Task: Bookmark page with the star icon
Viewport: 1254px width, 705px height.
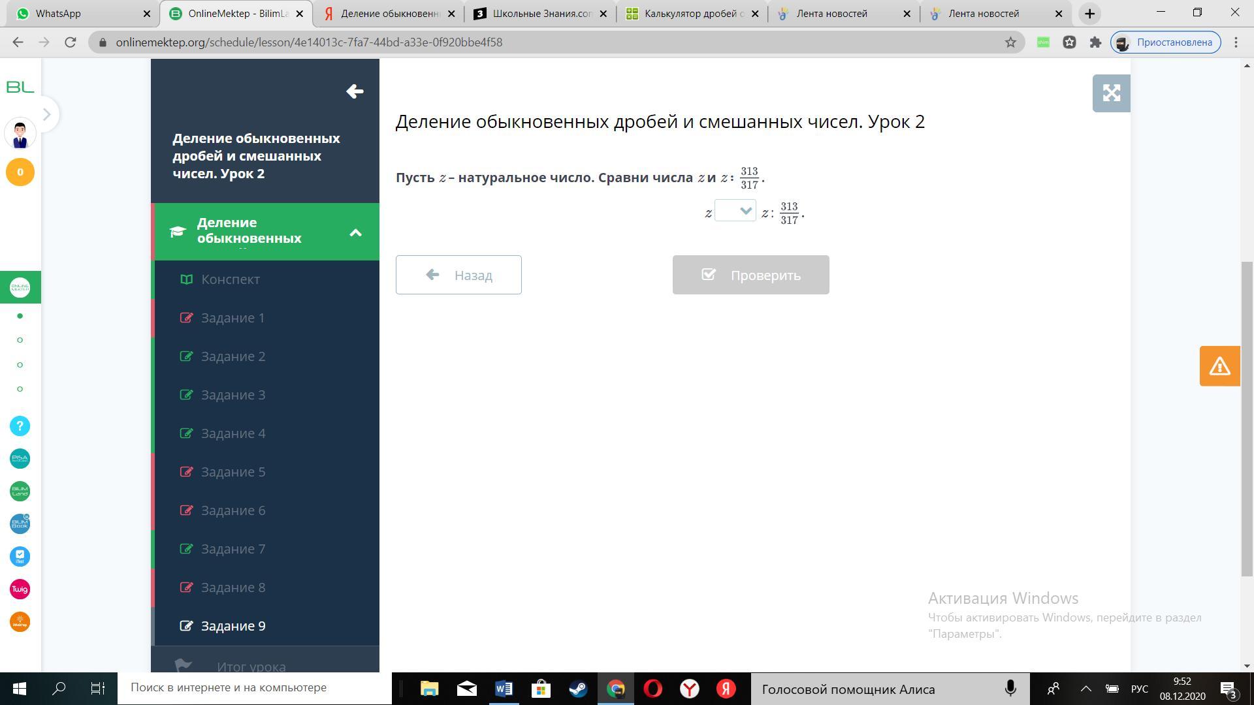Action: pos(1010,42)
